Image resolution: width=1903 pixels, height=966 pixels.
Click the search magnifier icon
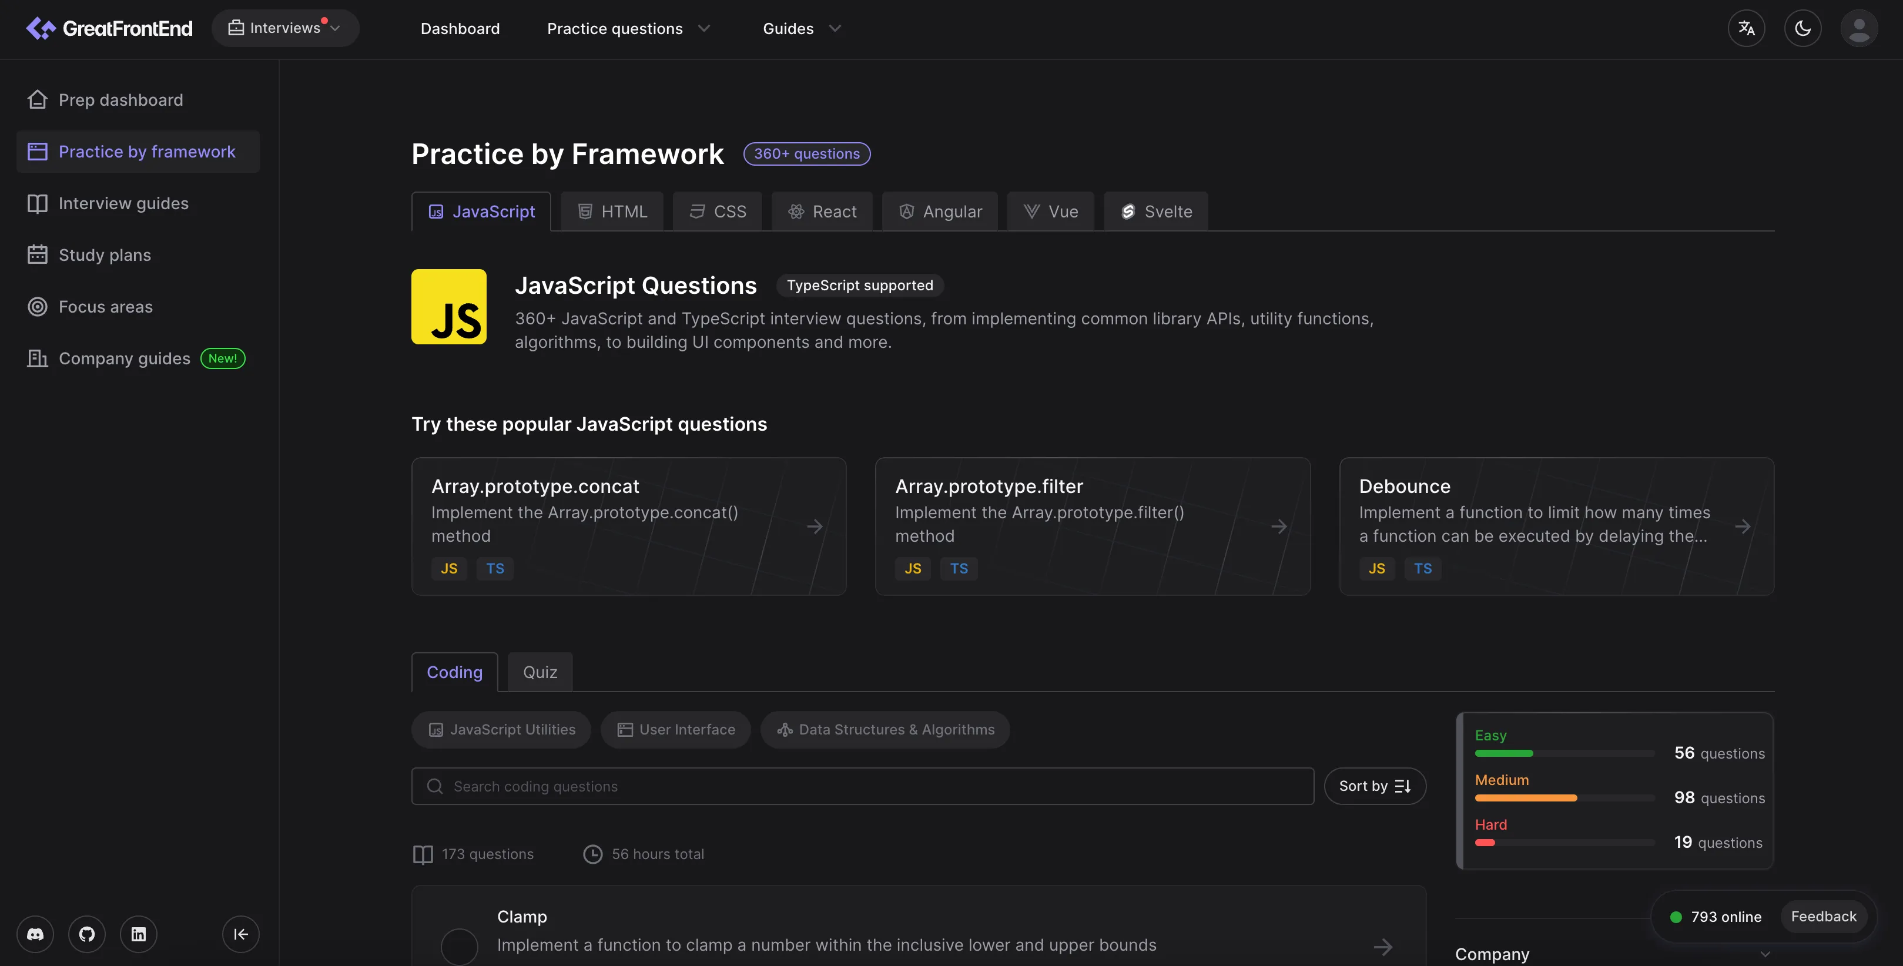[x=435, y=786]
